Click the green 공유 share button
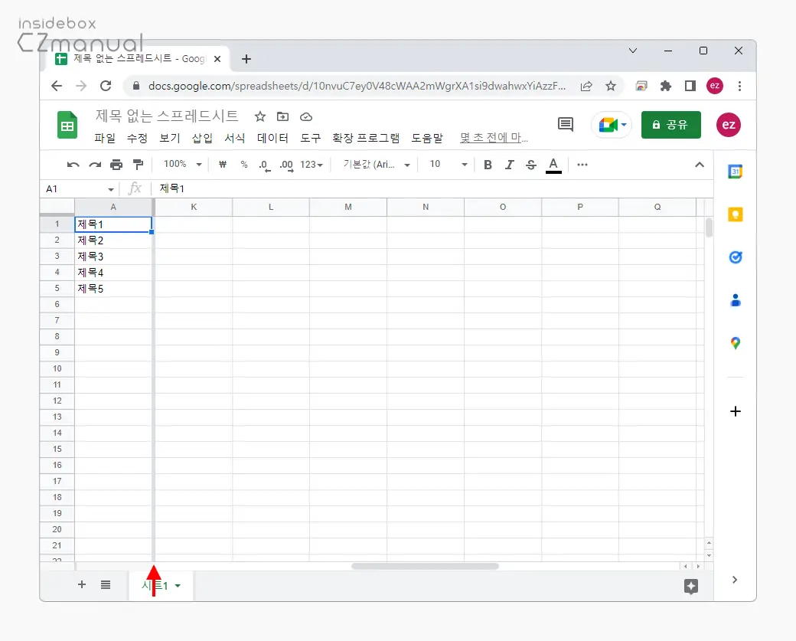 click(x=670, y=125)
